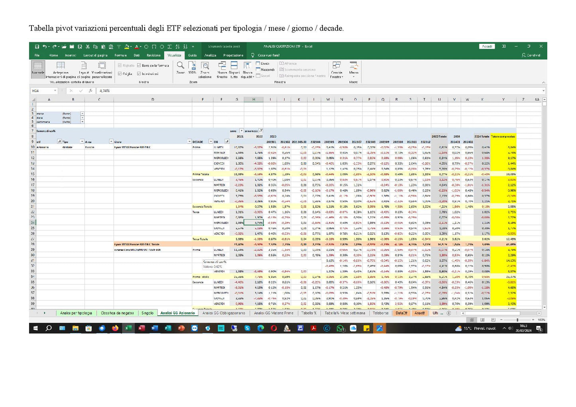The width and height of the screenshot is (576, 407).
Task: Arrange windows with Disponi tutto
Action: (x=234, y=70)
